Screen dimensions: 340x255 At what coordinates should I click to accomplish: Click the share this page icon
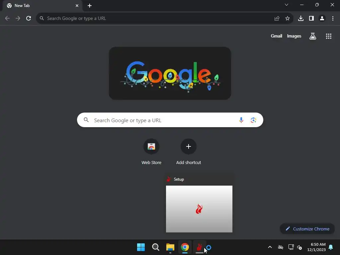[277, 19]
